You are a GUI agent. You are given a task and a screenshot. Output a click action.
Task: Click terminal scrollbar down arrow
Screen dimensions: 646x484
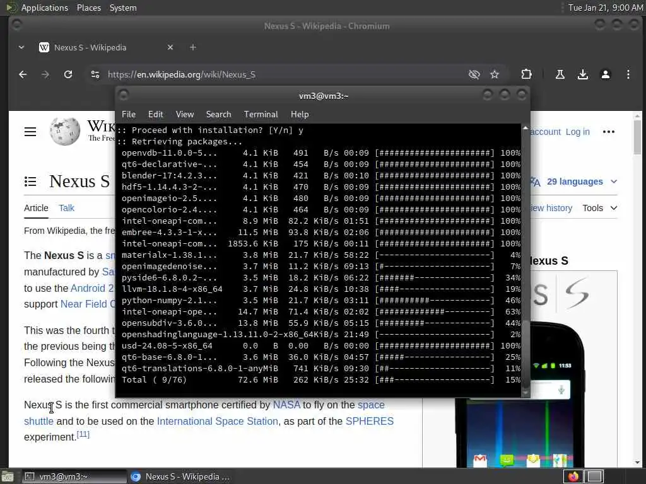526,393
